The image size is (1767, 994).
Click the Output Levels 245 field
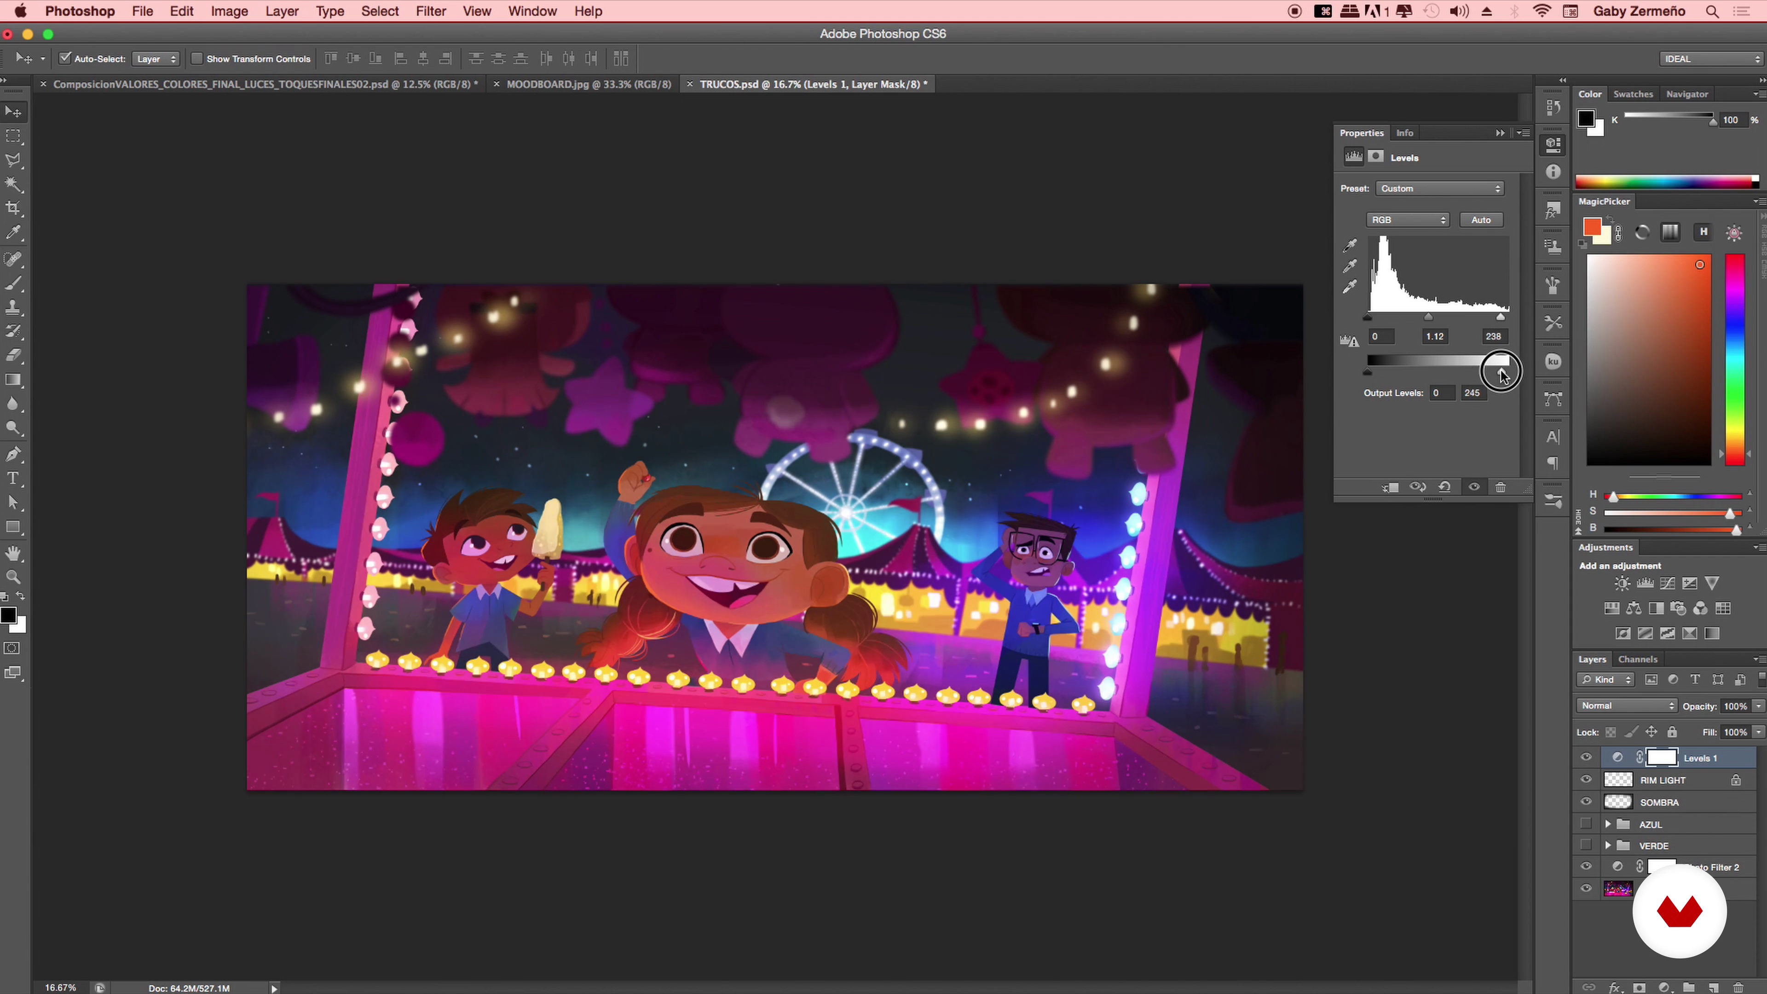(x=1473, y=393)
